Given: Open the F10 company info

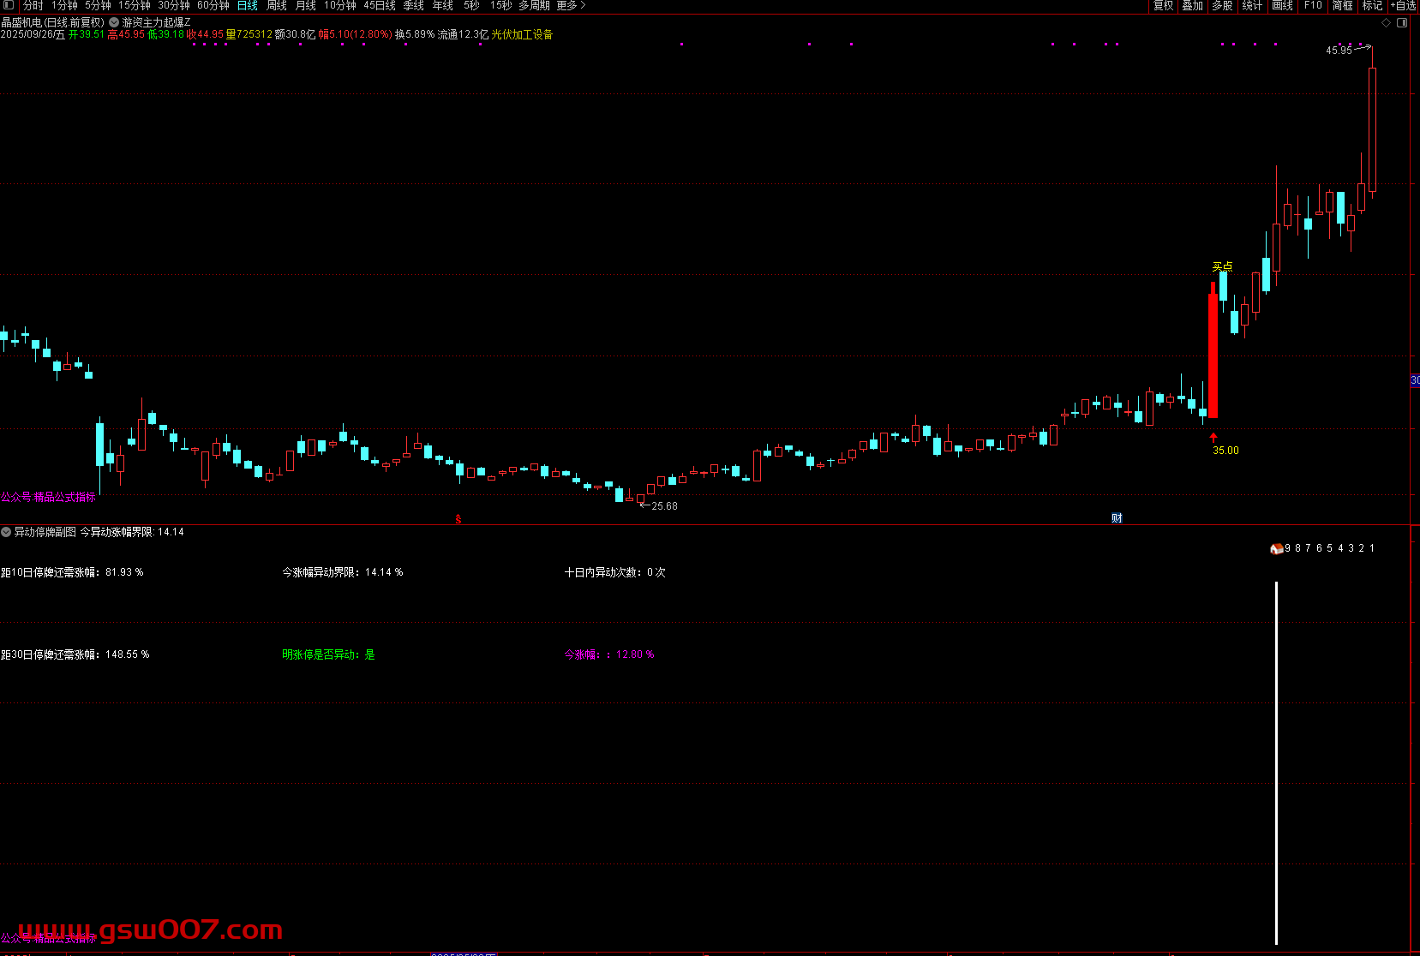Looking at the screenshot, I should tap(1313, 5).
